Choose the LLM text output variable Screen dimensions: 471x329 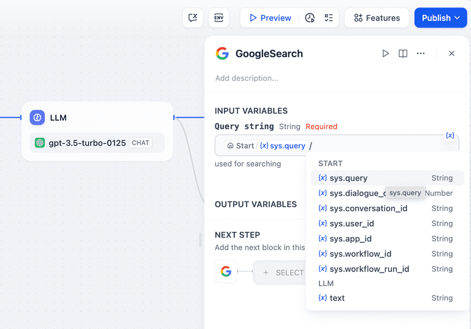coord(337,298)
